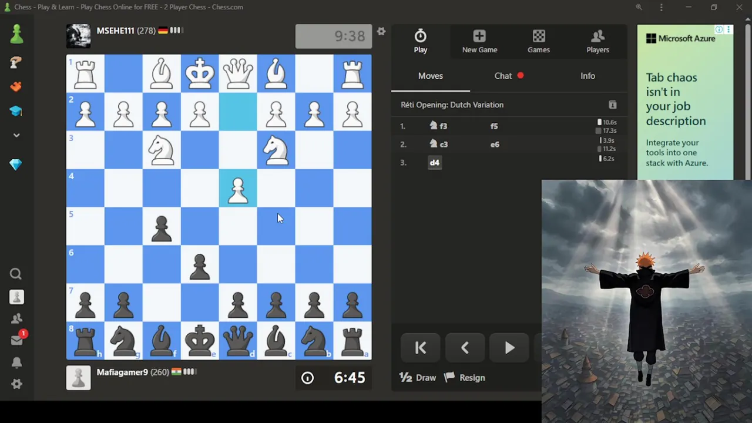The image size is (752, 423).
Task: Click the player clock showing 6:45
Action: click(x=334, y=378)
